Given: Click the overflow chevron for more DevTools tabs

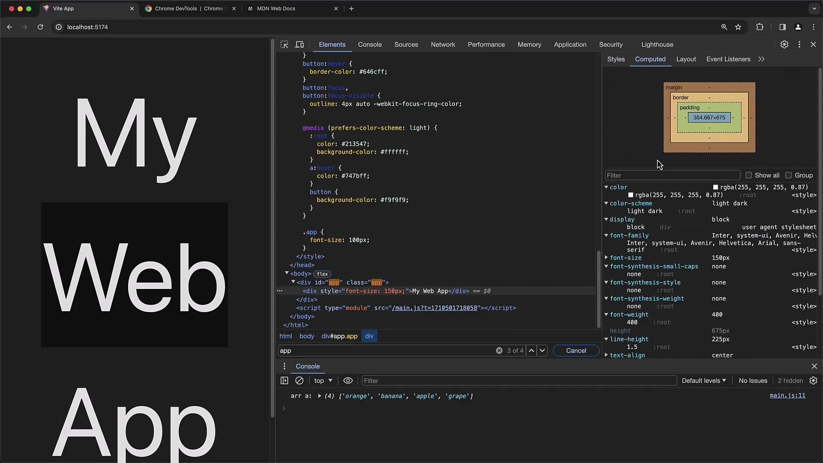Looking at the screenshot, I should coord(761,59).
